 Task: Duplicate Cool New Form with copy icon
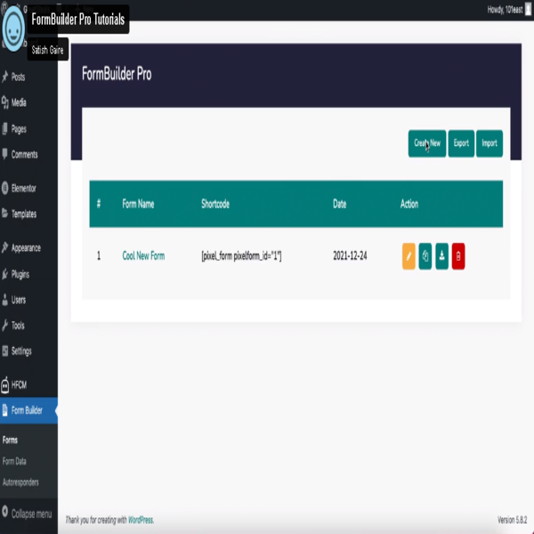click(425, 256)
